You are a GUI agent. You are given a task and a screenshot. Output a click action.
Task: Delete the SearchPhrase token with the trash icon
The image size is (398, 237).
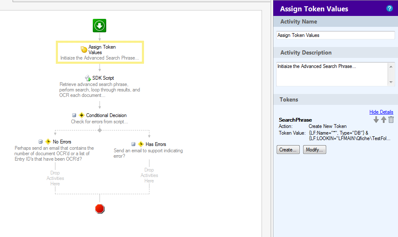391,120
